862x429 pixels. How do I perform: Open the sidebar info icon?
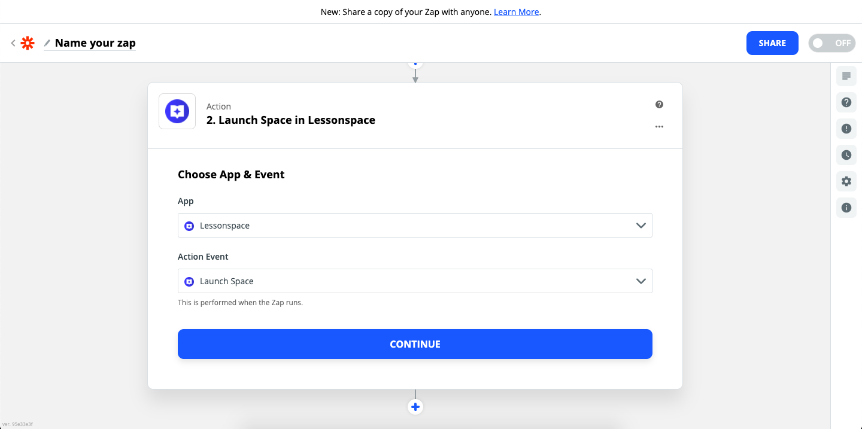pos(846,208)
